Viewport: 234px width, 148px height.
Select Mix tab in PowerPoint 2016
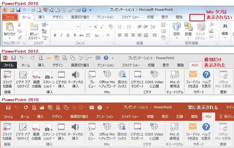pos(209,116)
